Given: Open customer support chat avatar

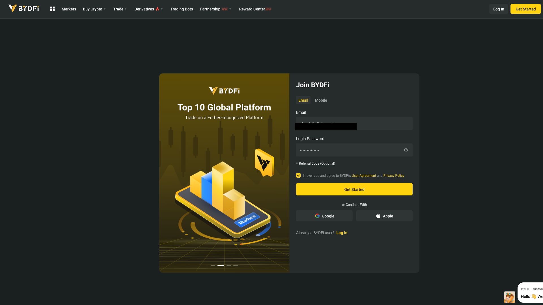Looking at the screenshot, I should pyautogui.click(x=509, y=297).
